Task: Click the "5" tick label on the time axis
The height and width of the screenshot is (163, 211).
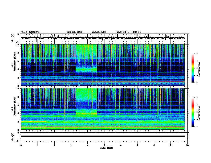Action: [x=104, y=145]
